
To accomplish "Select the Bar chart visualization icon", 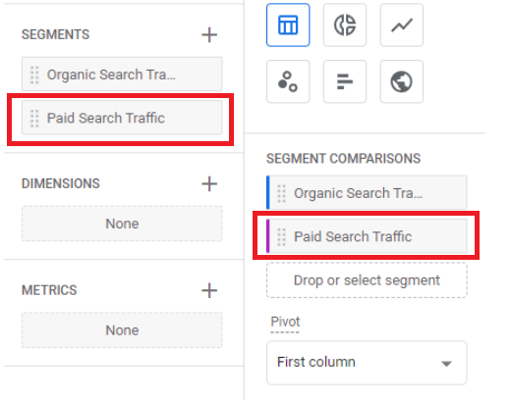I will (345, 81).
